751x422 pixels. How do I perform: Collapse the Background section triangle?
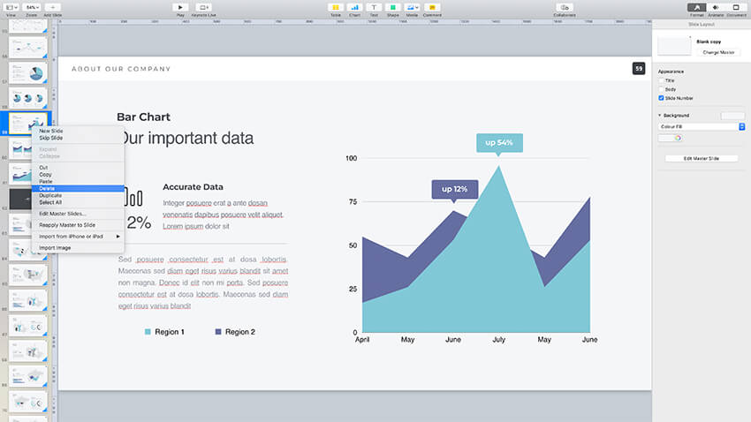coord(659,115)
